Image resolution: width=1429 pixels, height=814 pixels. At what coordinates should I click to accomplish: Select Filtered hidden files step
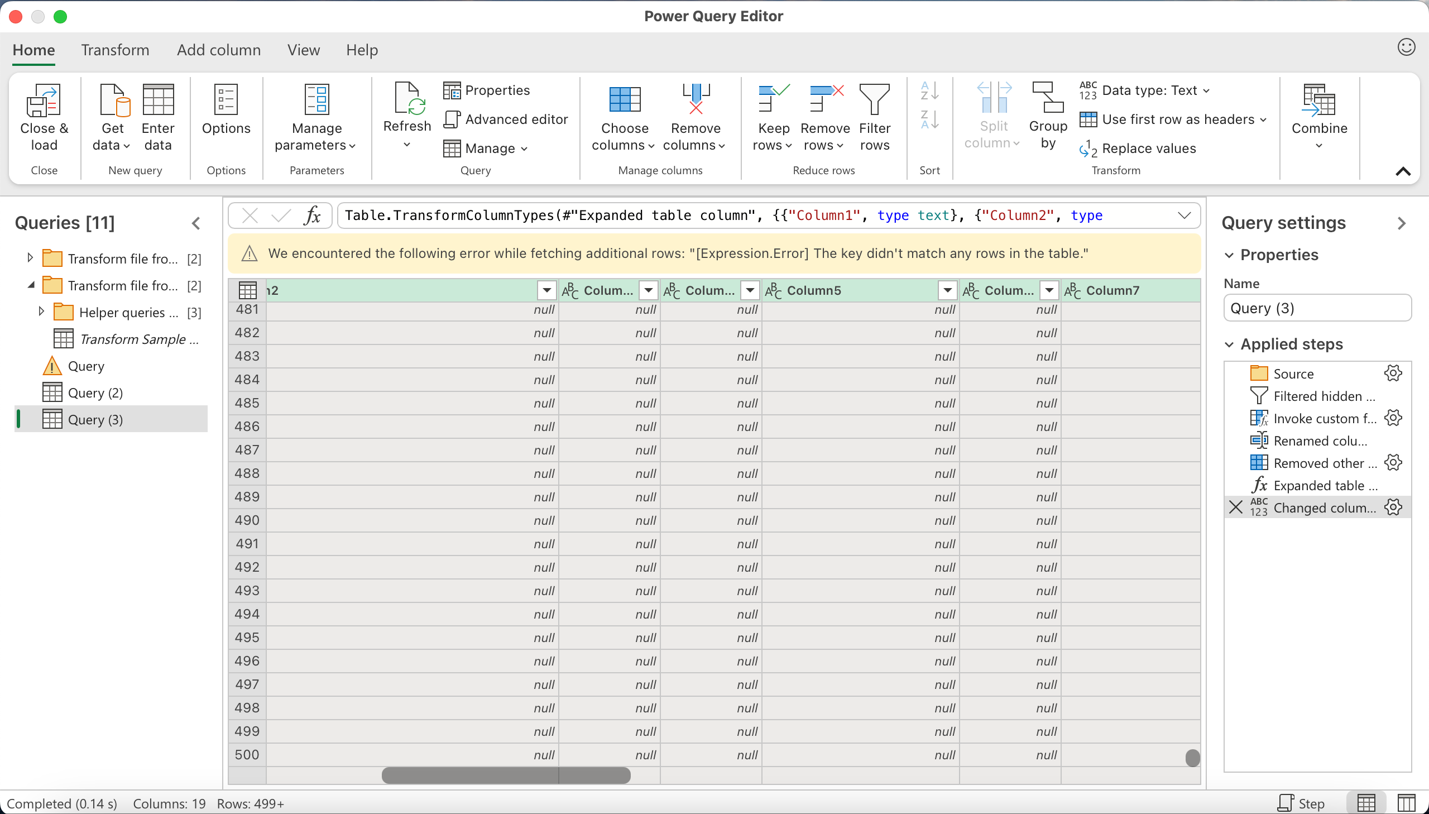click(1317, 395)
